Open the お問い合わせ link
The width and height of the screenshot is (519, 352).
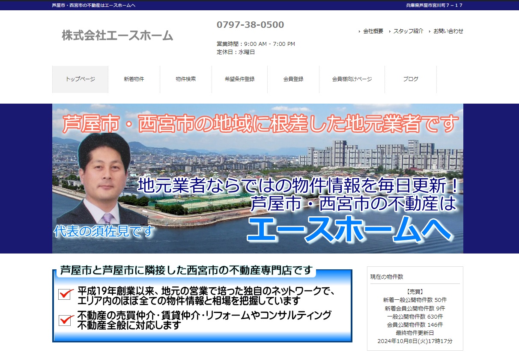(x=448, y=31)
